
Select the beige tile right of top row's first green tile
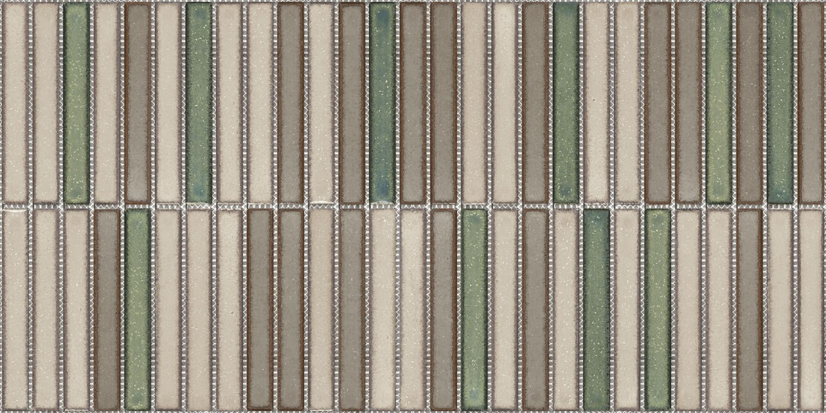pyautogui.click(x=107, y=103)
